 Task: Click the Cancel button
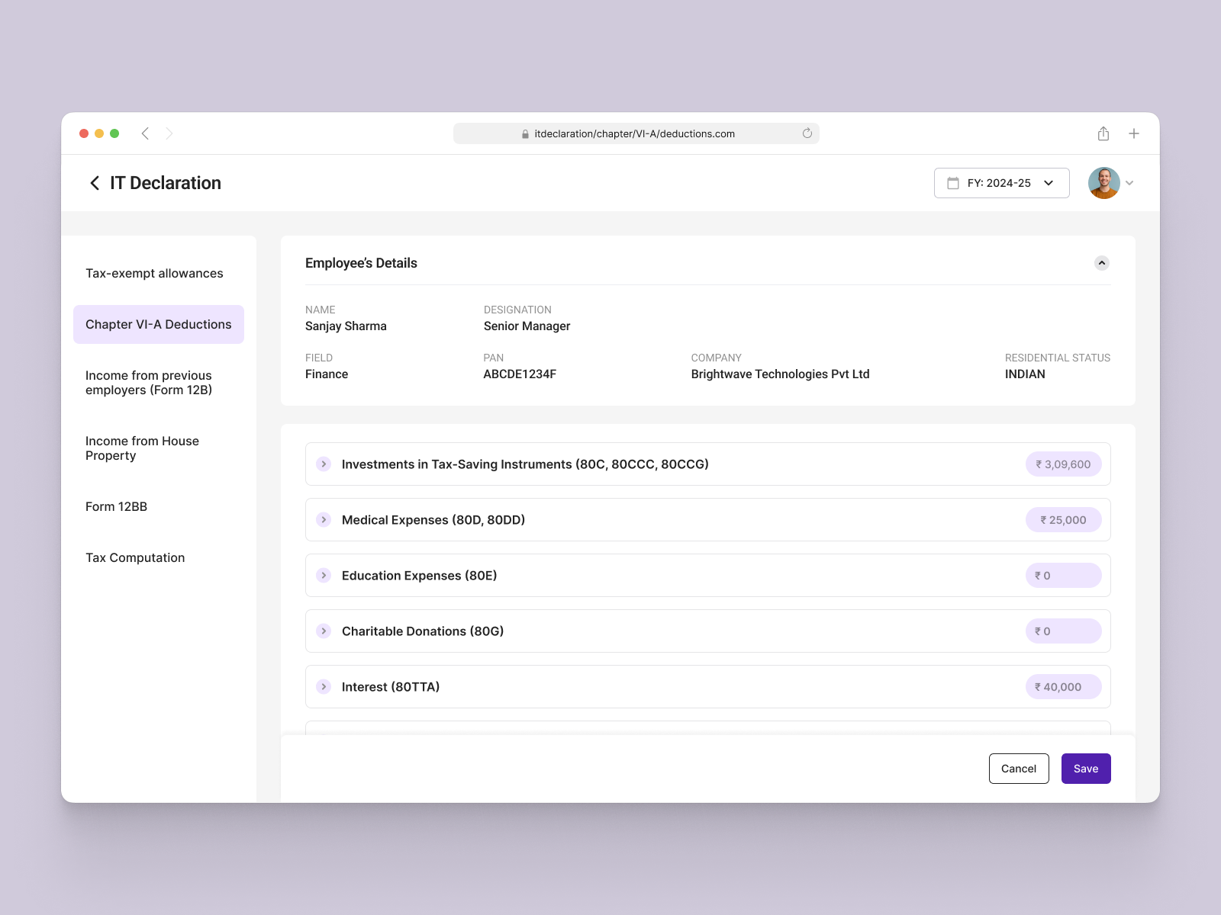(1019, 769)
